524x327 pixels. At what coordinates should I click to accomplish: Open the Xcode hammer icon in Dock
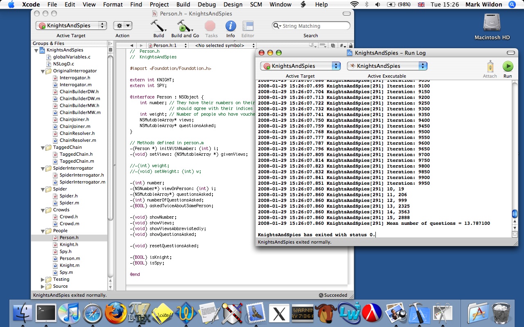[419, 314]
